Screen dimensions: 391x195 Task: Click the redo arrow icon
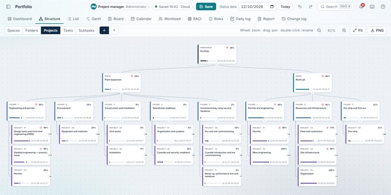click(311, 6)
